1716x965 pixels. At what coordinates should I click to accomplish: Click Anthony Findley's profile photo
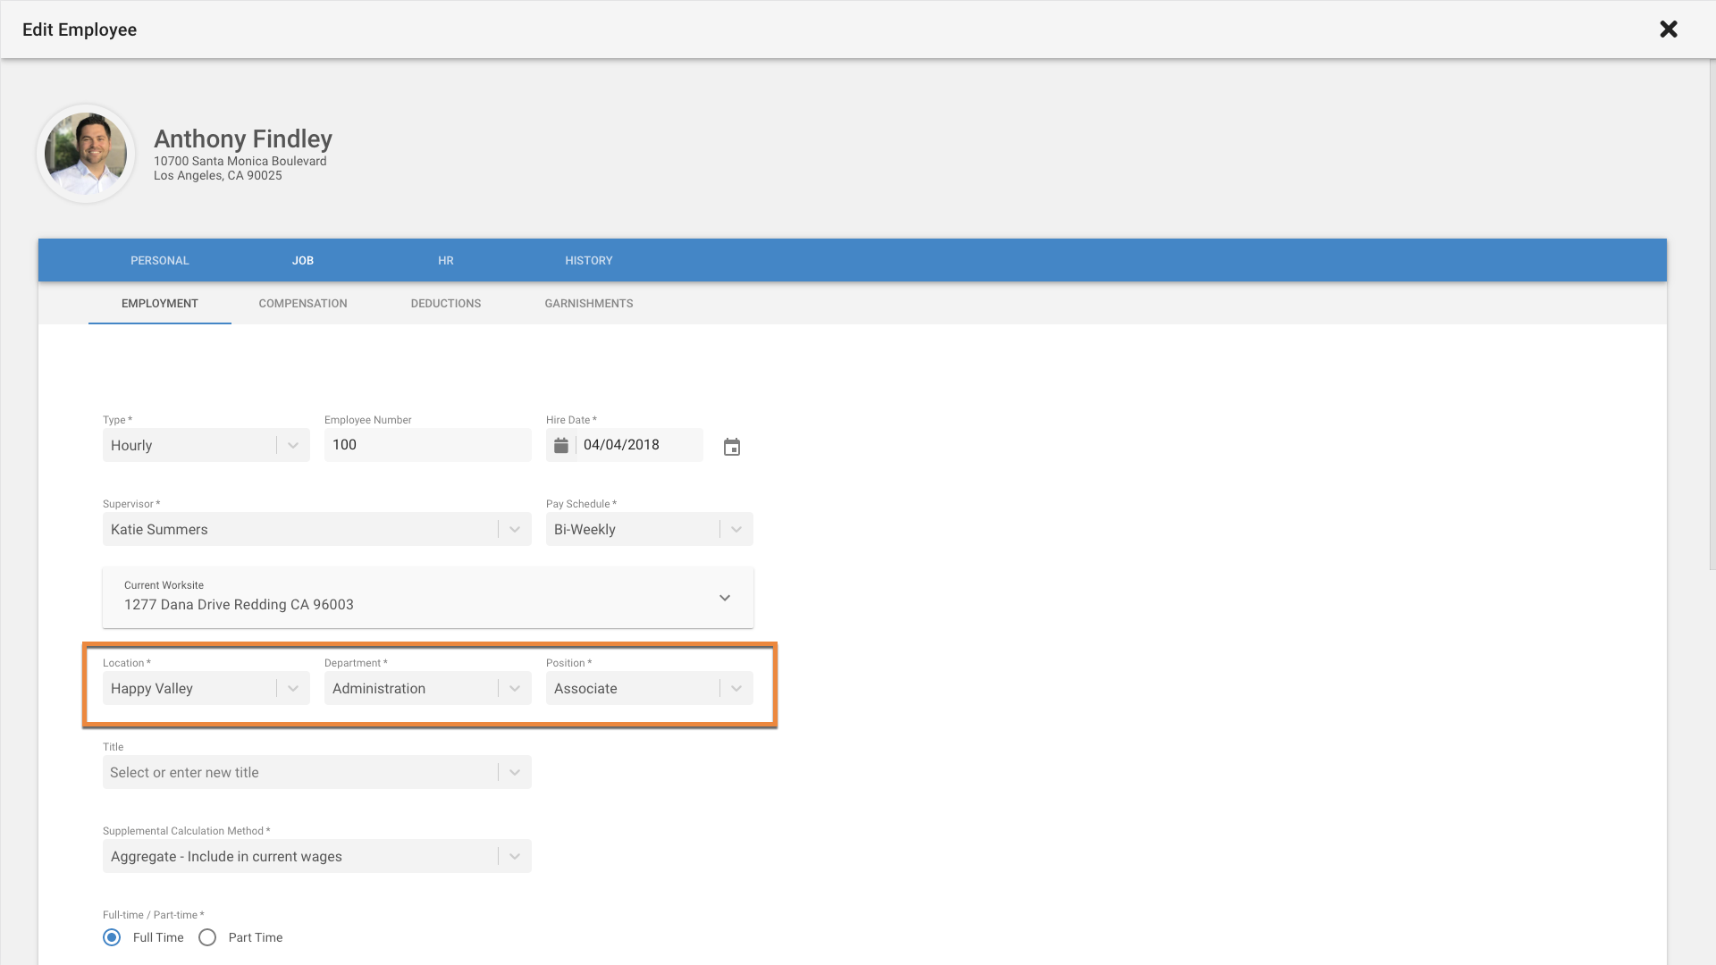click(x=86, y=154)
